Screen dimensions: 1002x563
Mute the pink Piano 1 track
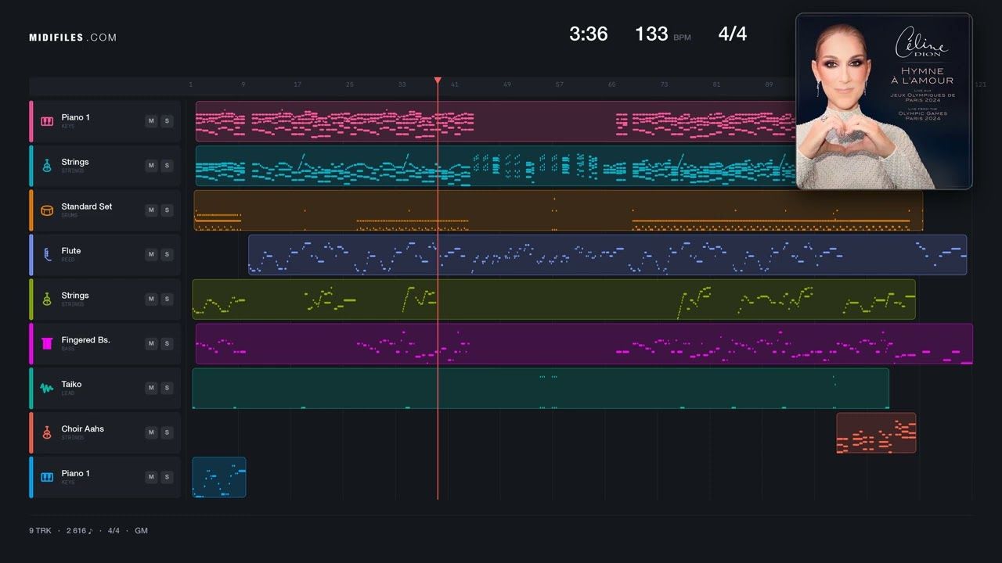(x=151, y=121)
